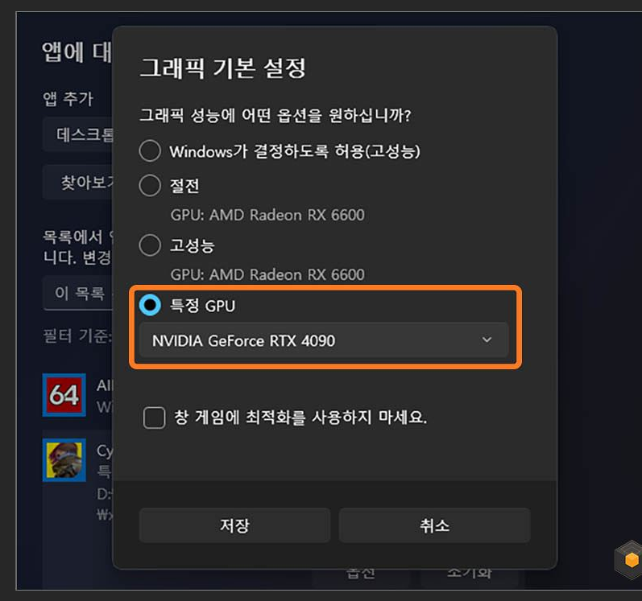Select the 절전 power saving radio option
Image resolution: width=642 pixels, height=601 pixels.
pyautogui.click(x=150, y=186)
